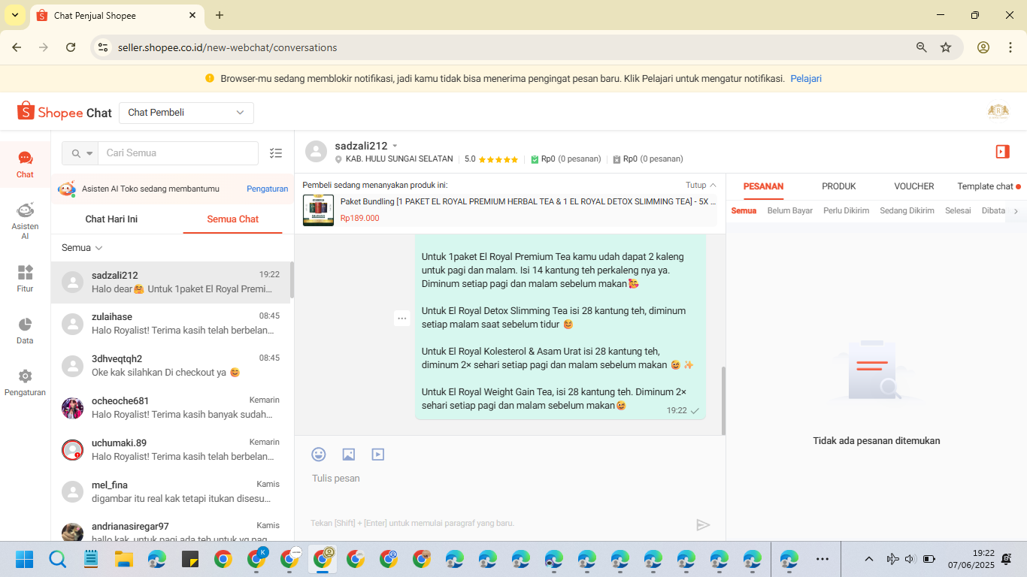Click the Cari Semua search field
Viewport: 1027px width, 577px height.
(x=178, y=153)
